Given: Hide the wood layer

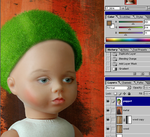Looking at the screenshot, I should click(108, 129).
